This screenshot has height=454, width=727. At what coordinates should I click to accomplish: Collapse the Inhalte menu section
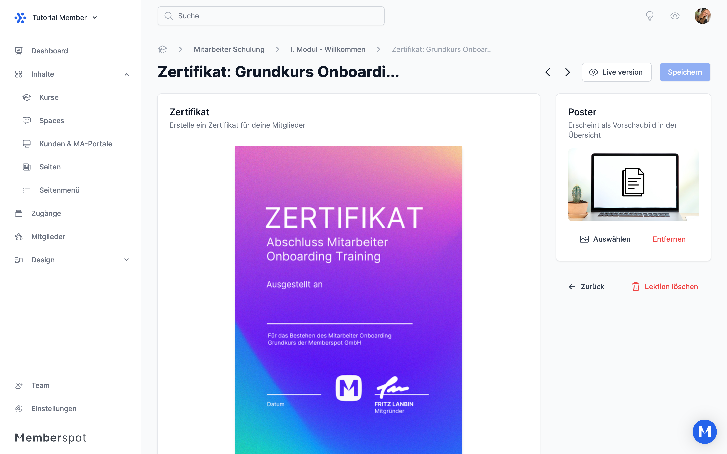coord(126,74)
